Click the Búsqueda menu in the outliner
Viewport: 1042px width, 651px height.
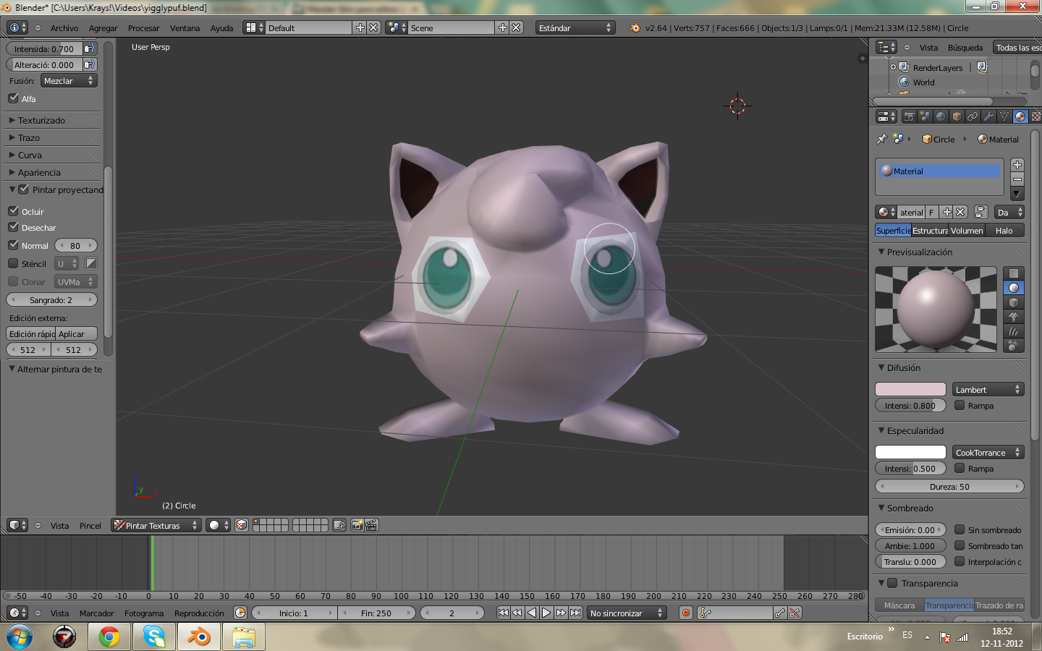point(965,48)
